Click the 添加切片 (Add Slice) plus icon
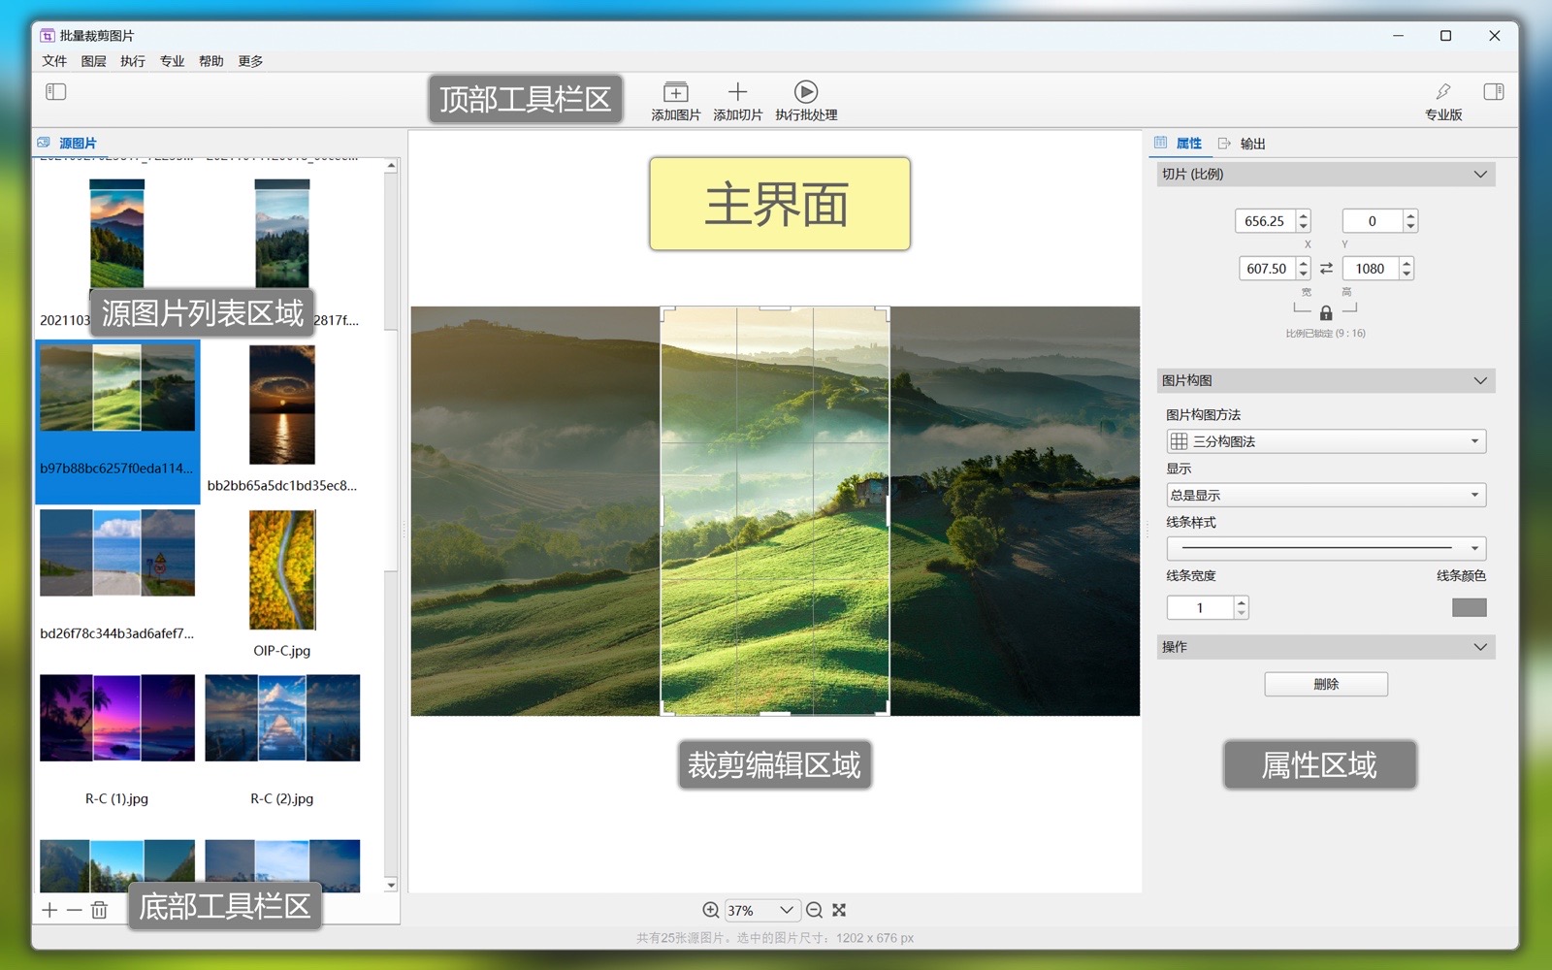Image resolution: width=1552 pixels, height=970 pixels. coord(737,93)
